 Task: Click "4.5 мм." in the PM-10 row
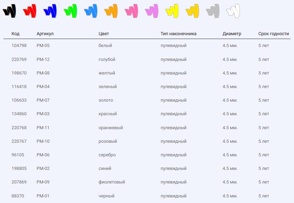230,141
